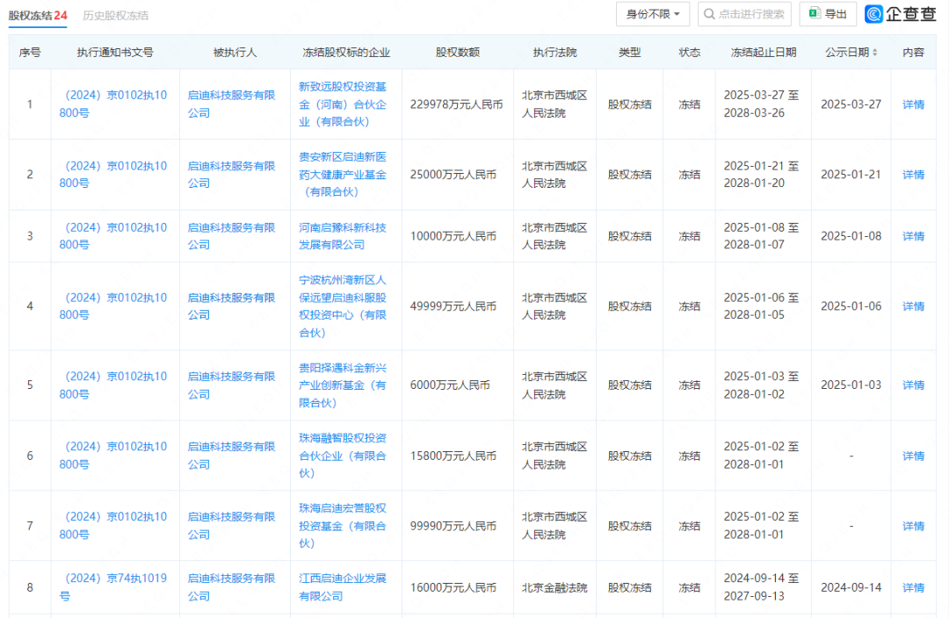Viewport: 949px width, 618px height.
Task: Click the 导出 export button
Action: [828, 14]
